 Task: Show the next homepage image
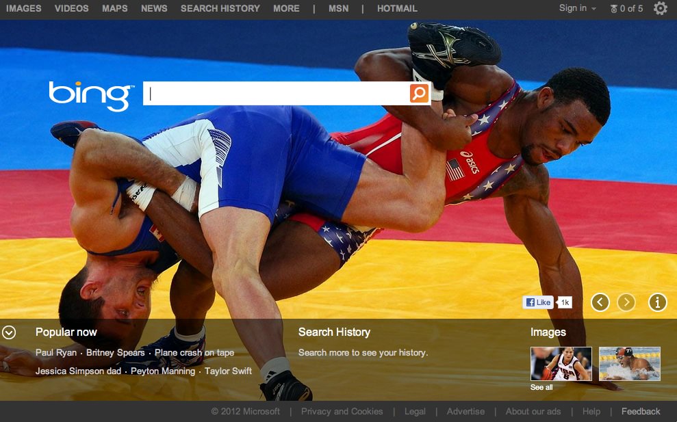pyautogui.click(x=626, y=302)
